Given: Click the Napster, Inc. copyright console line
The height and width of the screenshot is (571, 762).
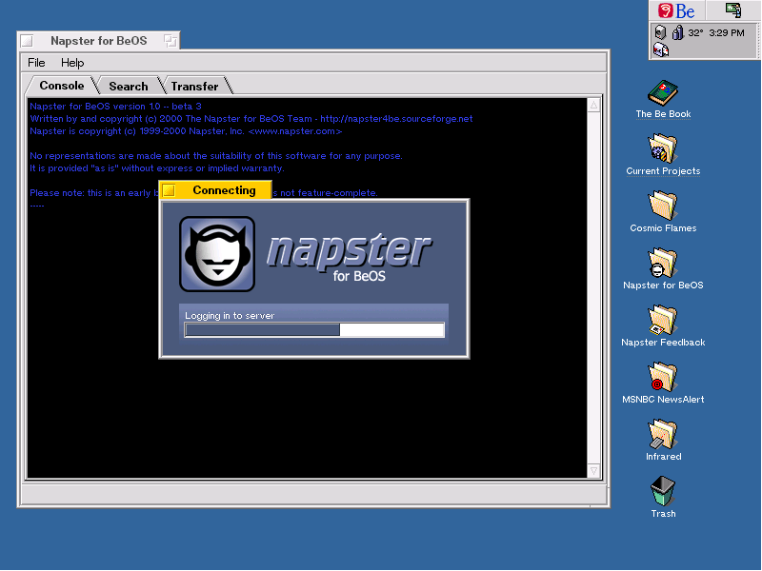Looking at the screenshot, I should point(186,131).
